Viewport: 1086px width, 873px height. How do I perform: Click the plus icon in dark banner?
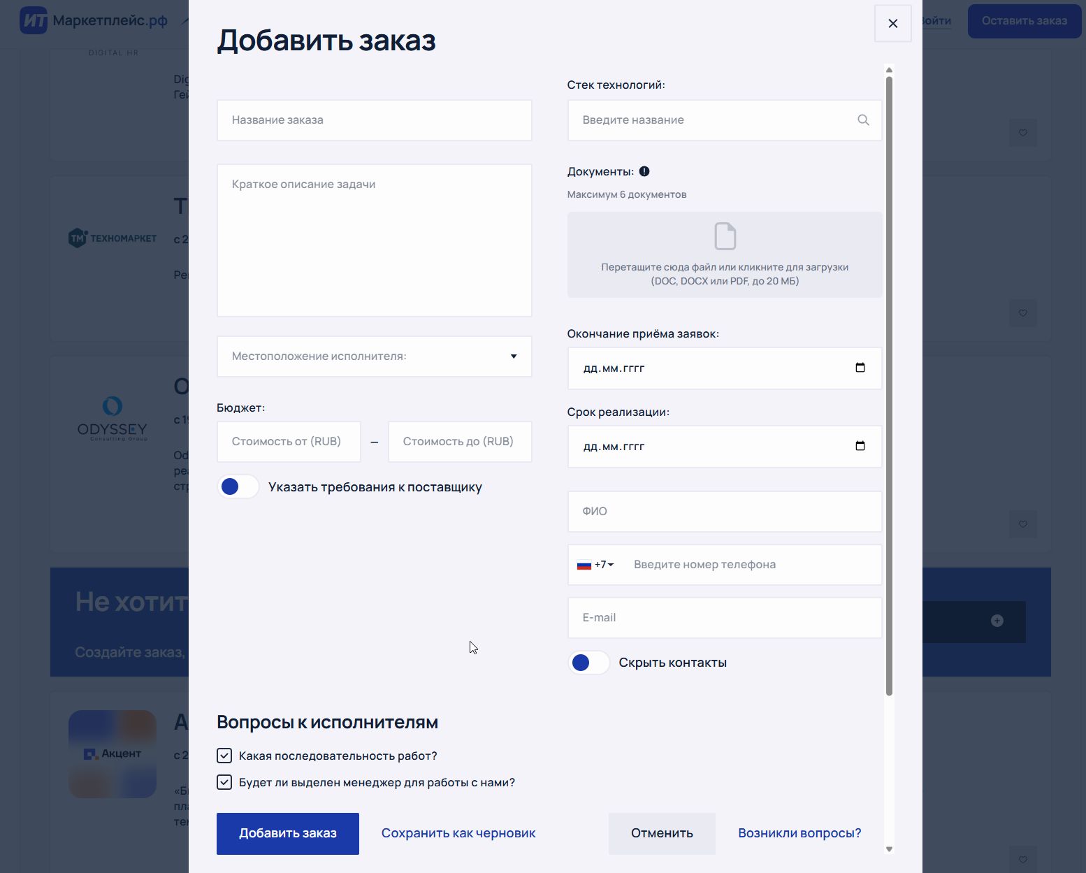[997, 621]
